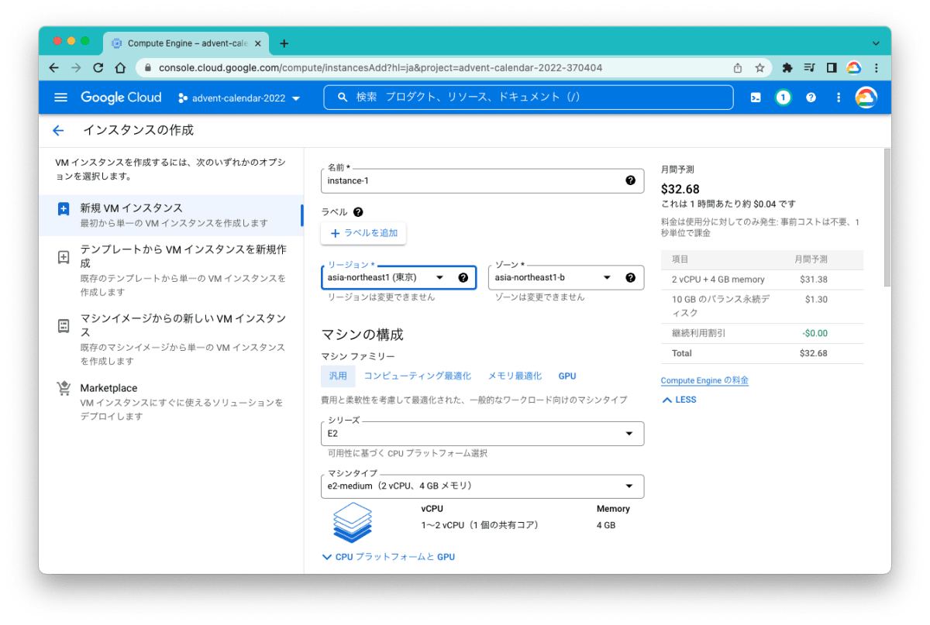
Task: Select 新規 VM インスタンス option
Action: (x=170, y=215)
